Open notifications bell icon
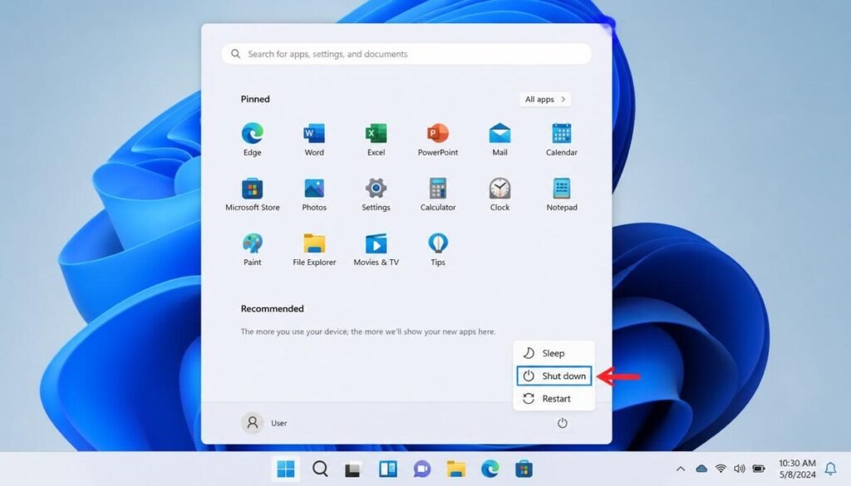The height and width of the screenshot is (486, 851). (x=830, y=469)
